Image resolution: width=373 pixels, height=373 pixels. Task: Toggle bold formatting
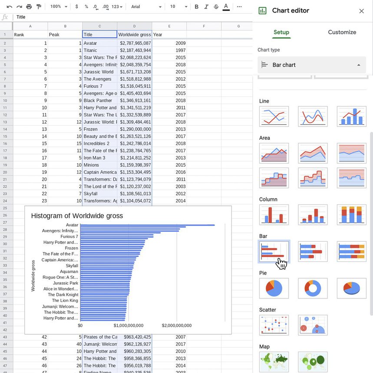197,7
